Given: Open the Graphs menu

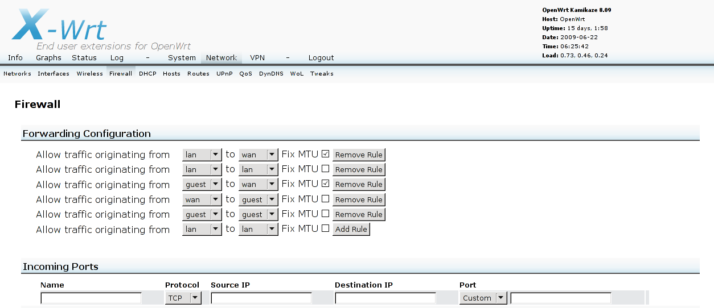Looking at the screenshot, I should point(48,58).
